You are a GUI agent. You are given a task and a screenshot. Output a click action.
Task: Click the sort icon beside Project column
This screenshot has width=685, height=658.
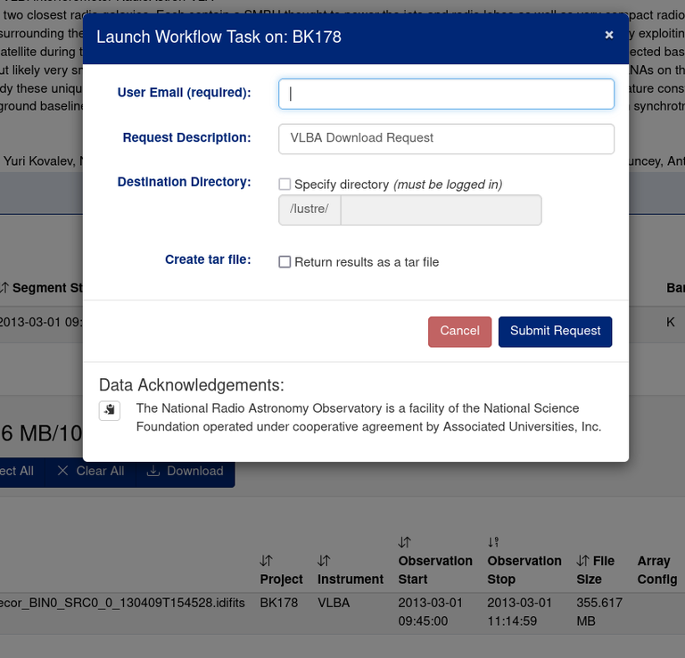coord(266,561)
